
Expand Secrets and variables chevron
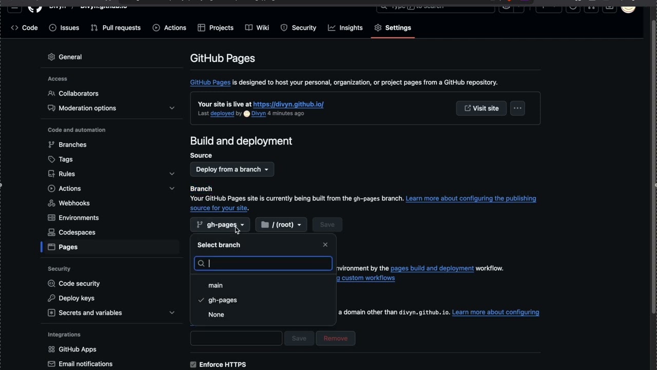pyautogui.click(x=172, y=313)
